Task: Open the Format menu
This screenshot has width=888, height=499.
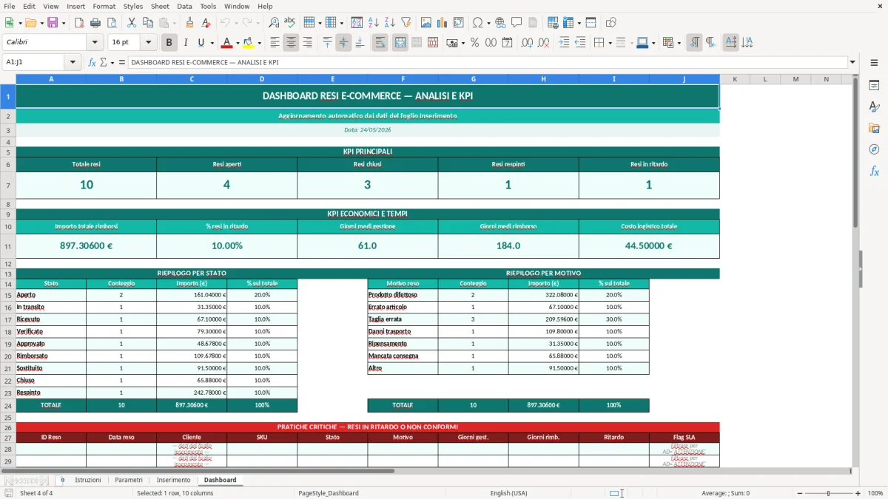Action: click(x=104, y=6)
